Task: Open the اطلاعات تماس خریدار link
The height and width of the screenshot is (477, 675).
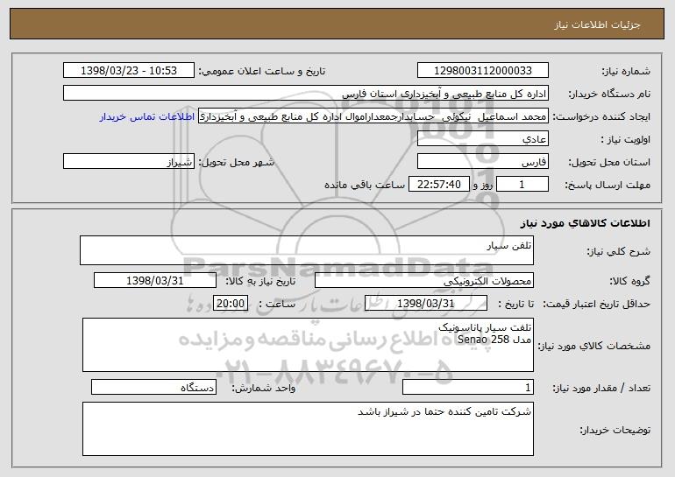Action: coord(146,116)
